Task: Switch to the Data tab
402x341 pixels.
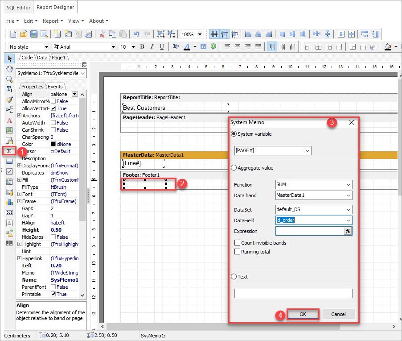Action: coord(42,58)
